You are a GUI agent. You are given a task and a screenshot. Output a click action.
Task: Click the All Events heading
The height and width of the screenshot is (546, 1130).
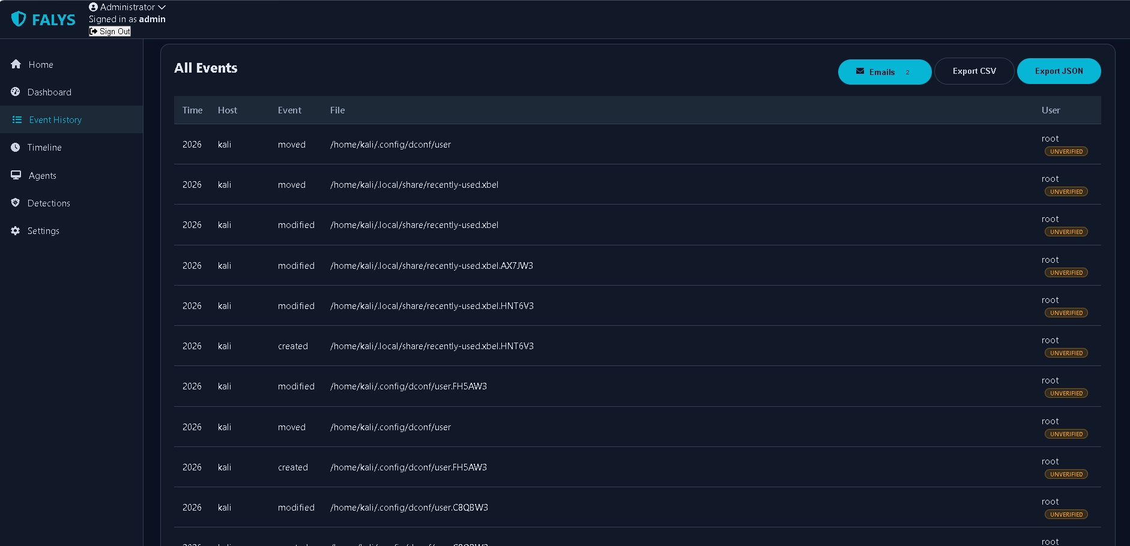point(206,68)
